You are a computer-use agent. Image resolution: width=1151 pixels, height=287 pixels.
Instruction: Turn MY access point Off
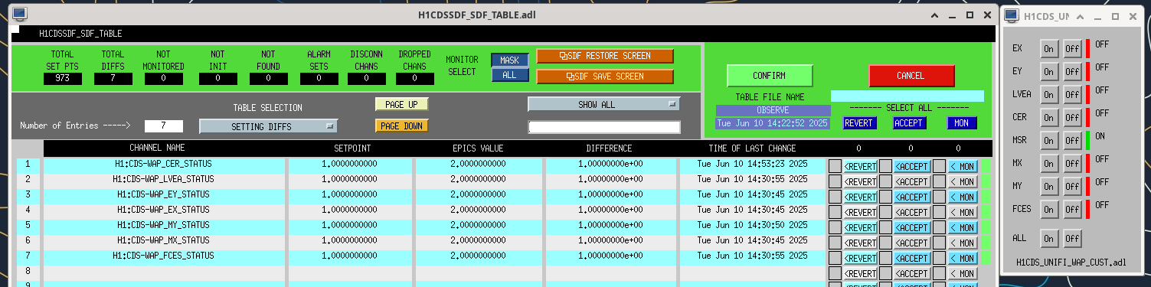[x=1072, y=187]
